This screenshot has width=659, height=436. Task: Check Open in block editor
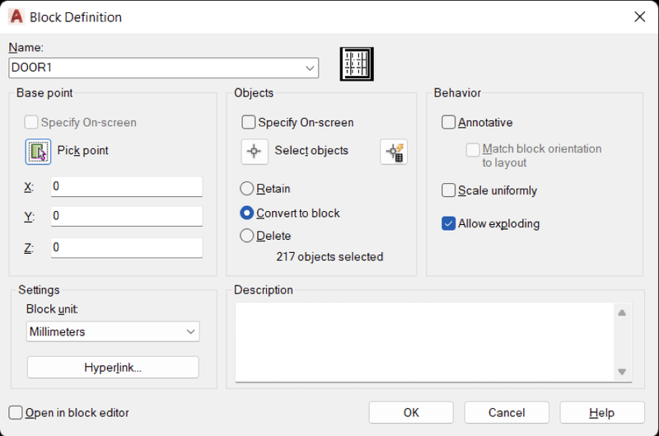[16, 412]
